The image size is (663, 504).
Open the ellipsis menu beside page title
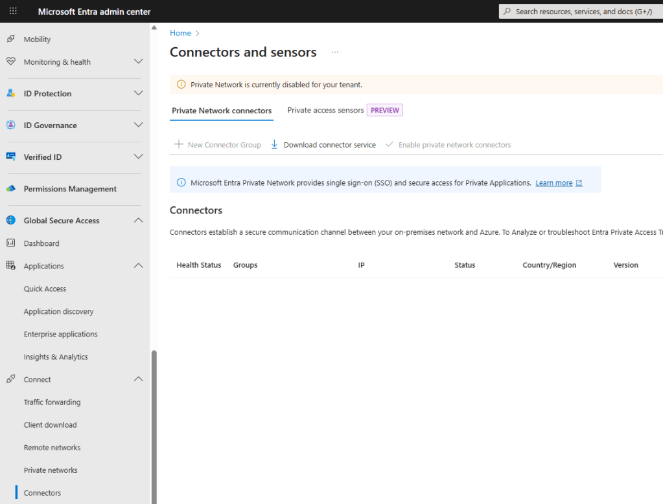pos(335,52)
